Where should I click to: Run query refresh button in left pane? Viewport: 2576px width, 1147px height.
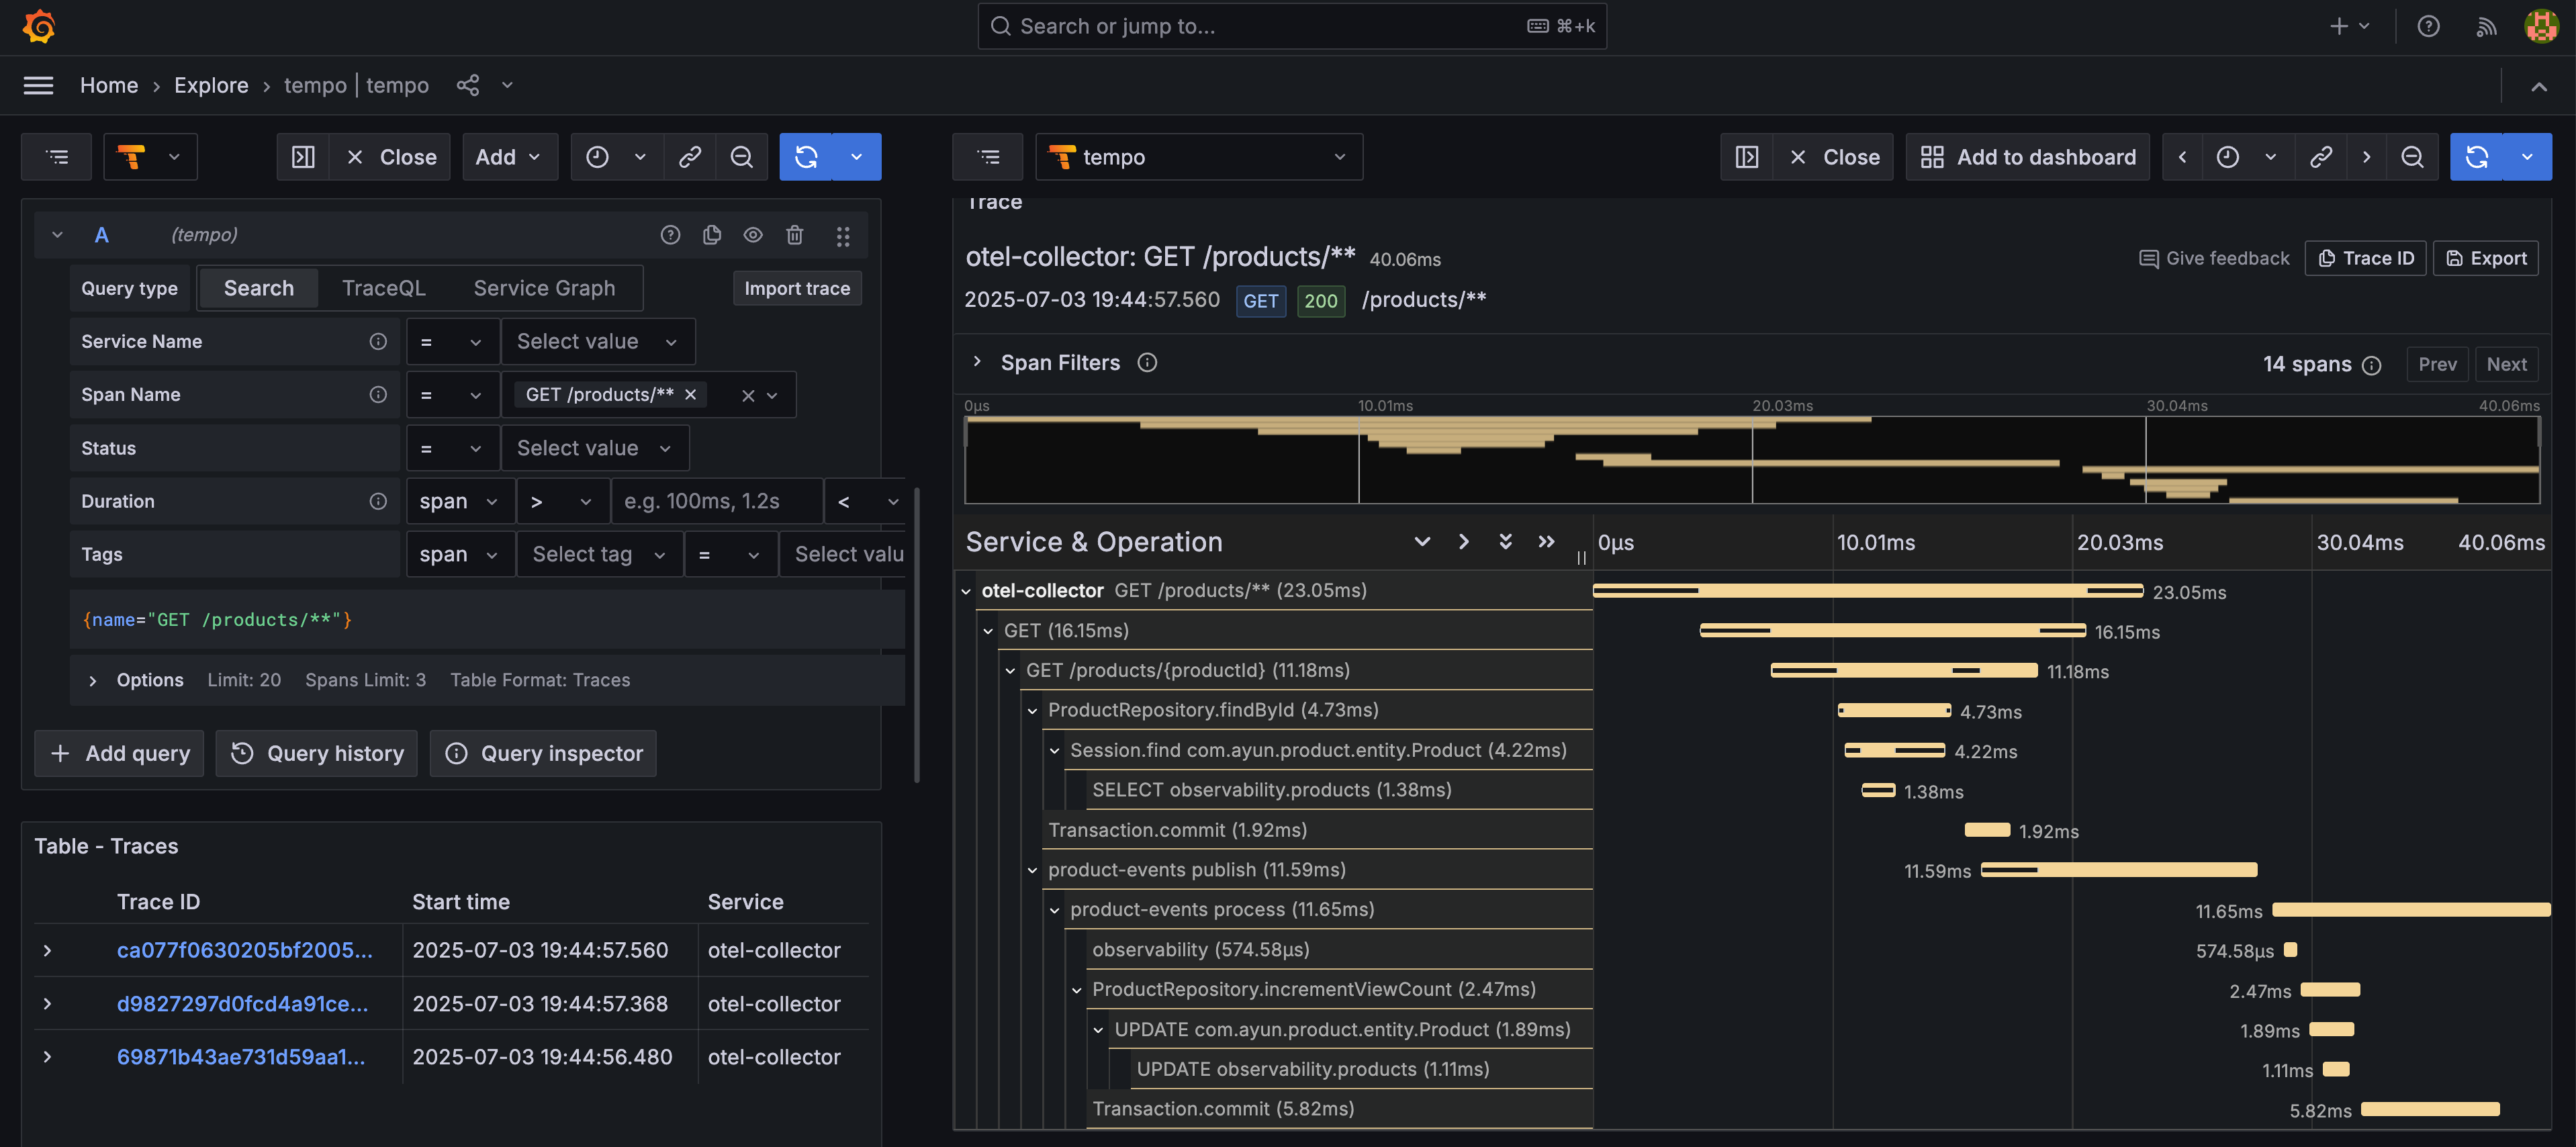coord(806,157)
